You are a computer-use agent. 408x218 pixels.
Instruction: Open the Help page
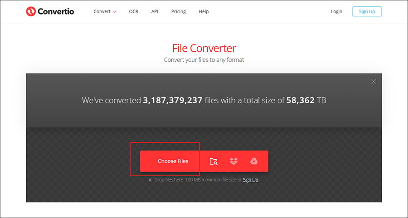pyautogui.click(x=204, y=11)
